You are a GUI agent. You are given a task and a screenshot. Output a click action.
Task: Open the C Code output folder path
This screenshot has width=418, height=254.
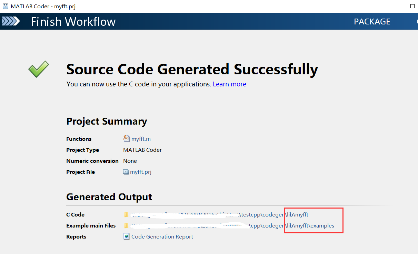pos(220,215)
